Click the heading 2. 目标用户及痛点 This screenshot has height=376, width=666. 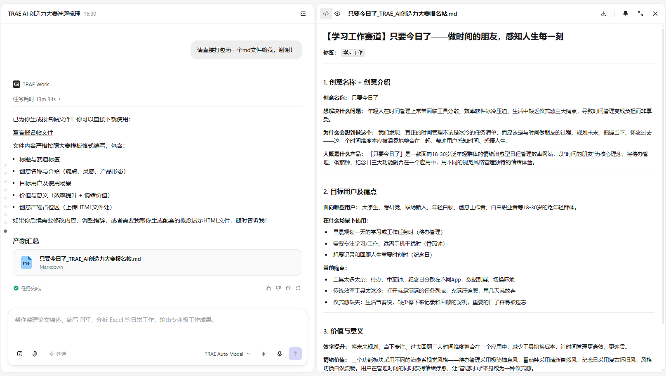point(350,192)
